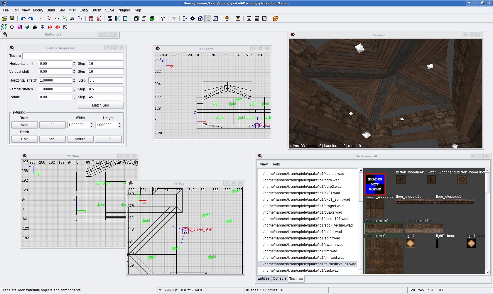The width and height of the screenshot is (493, 294).
Task: Increase texturing Width spinner value
Action: coord(92,124)
